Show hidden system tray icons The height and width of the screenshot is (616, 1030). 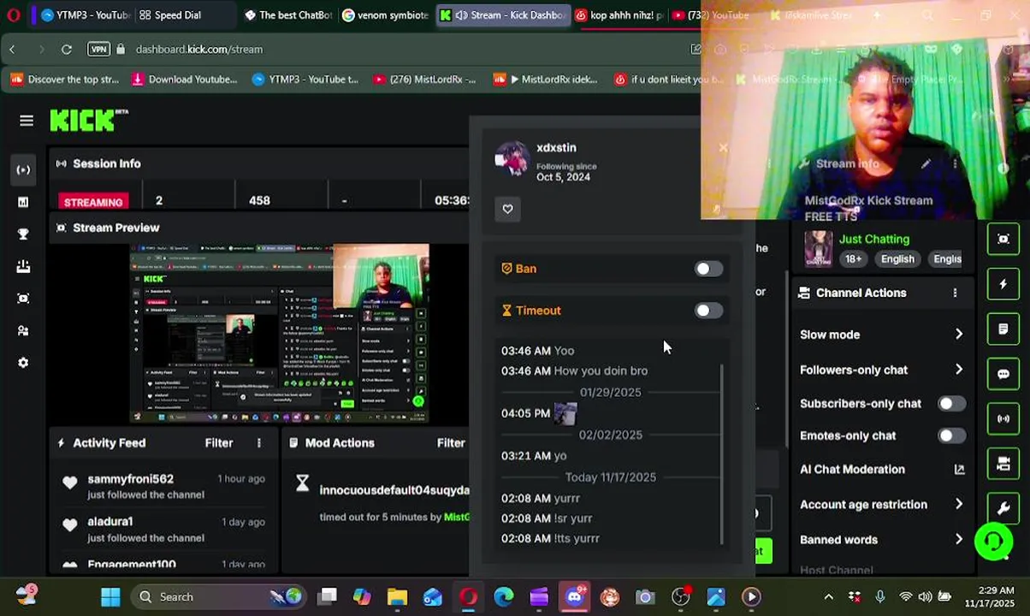(828, 597)
